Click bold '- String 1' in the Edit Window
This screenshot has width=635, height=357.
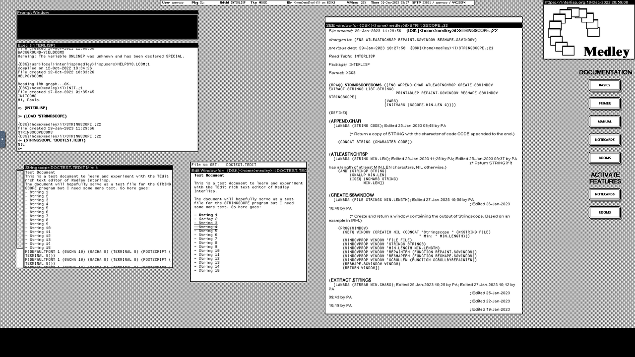tap(206, 215)
